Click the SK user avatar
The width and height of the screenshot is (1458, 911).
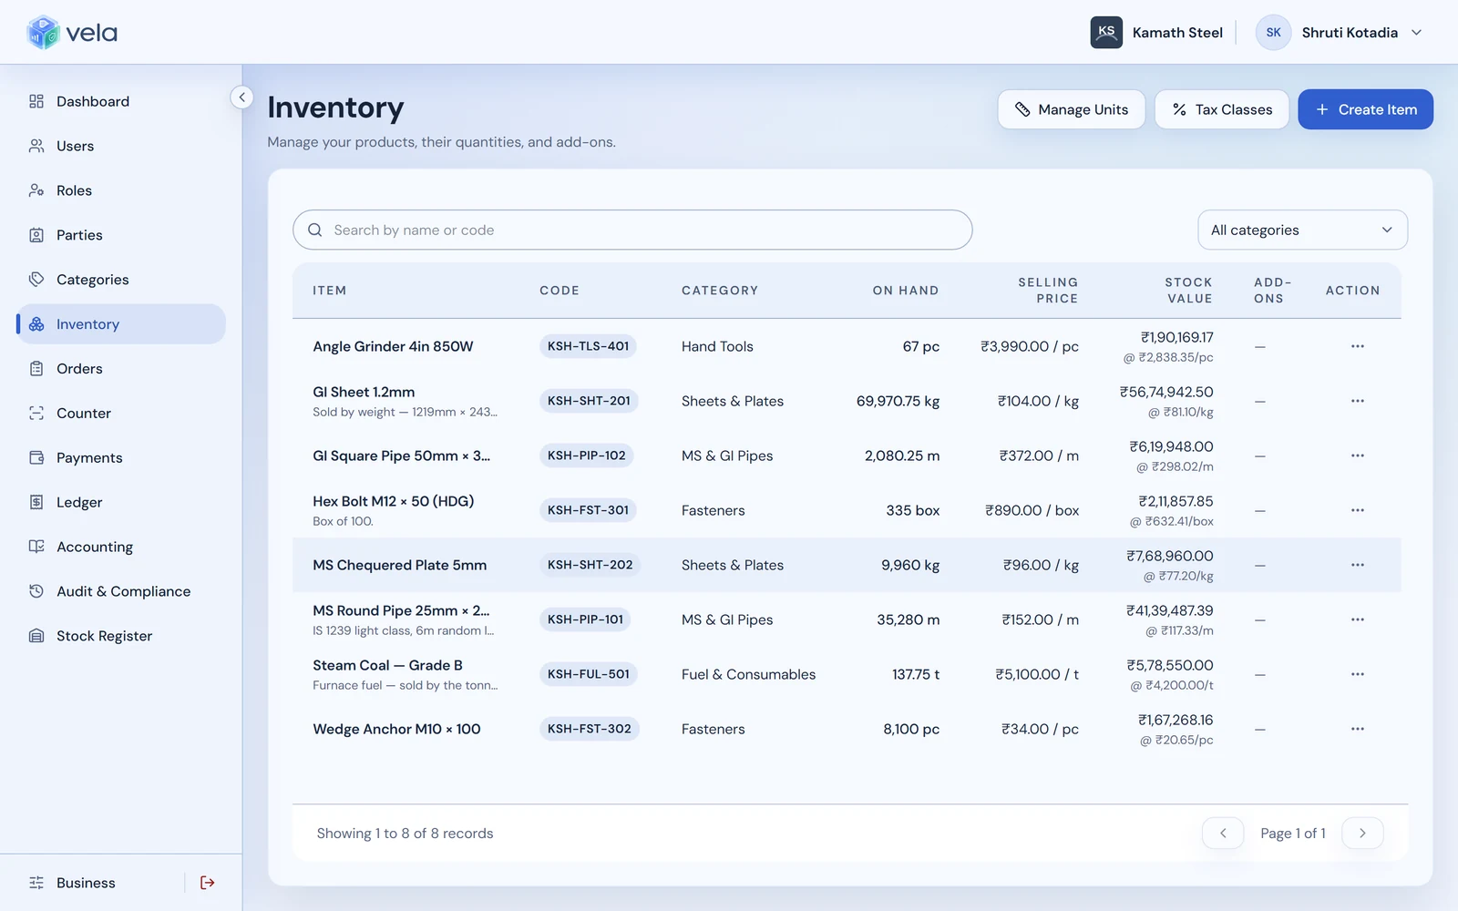point(1273,32)
